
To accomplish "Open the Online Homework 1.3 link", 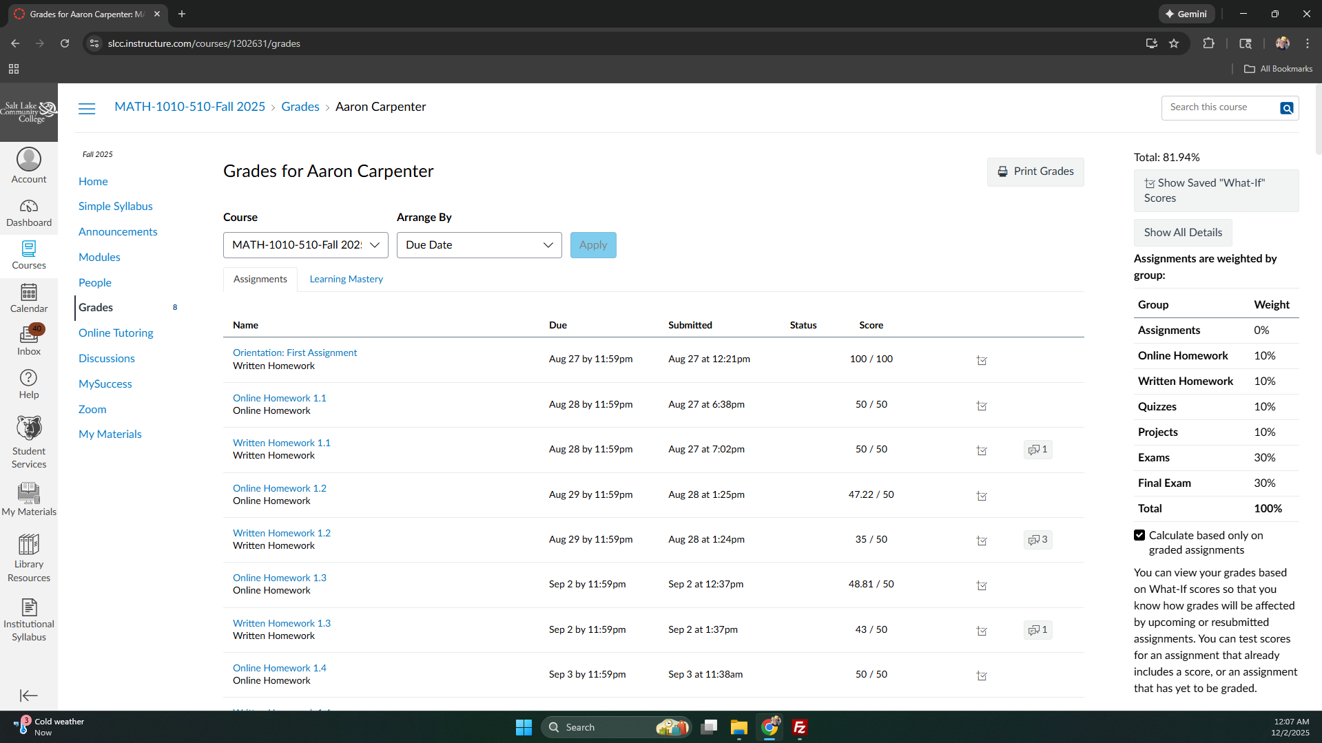I will click(279, 578).
